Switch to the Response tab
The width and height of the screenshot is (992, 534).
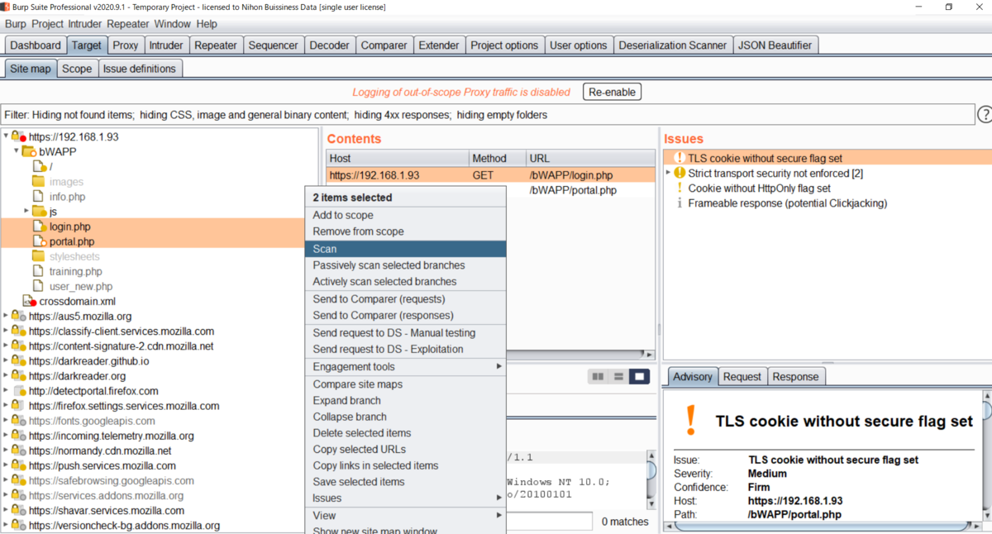tap(796, 377)
